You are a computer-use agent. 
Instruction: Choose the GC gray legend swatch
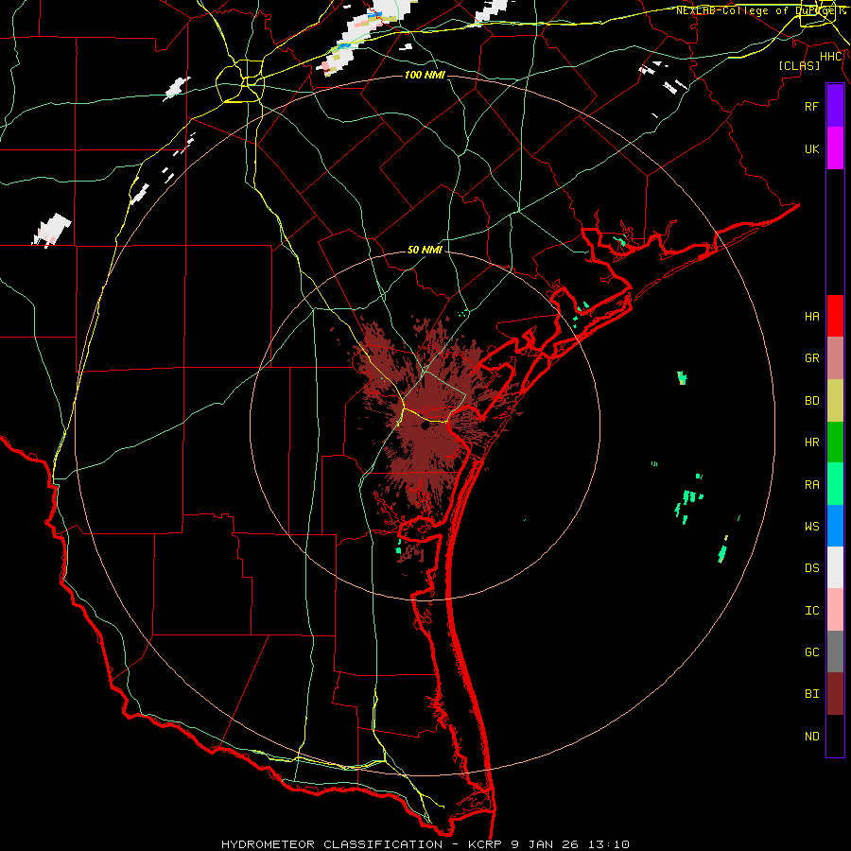point(835,651)
